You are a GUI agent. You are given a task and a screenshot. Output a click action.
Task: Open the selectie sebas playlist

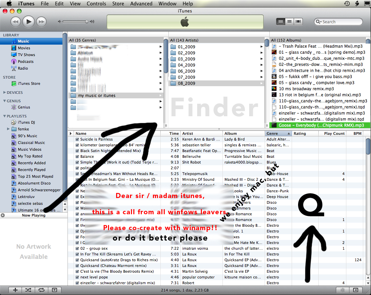click(x=30, y=203)
